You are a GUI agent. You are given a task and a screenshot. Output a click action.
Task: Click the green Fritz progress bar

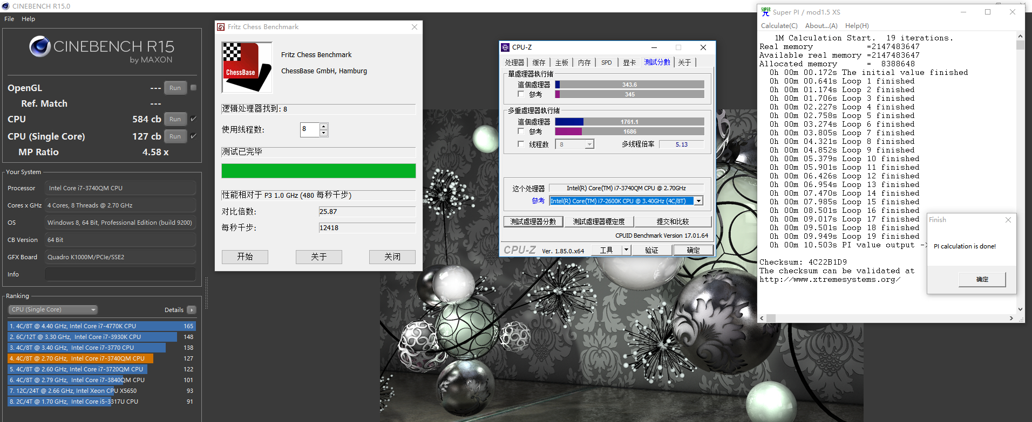(x=318, y=171)
